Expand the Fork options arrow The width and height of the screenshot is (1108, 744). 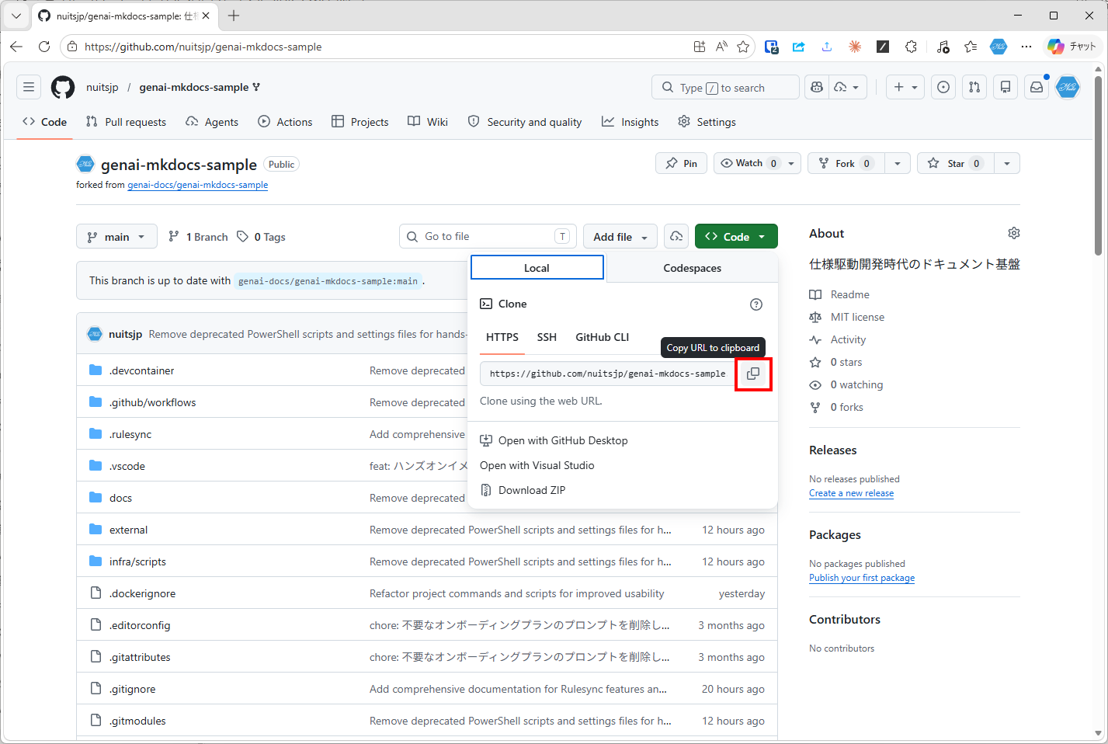tap(897, 163)
